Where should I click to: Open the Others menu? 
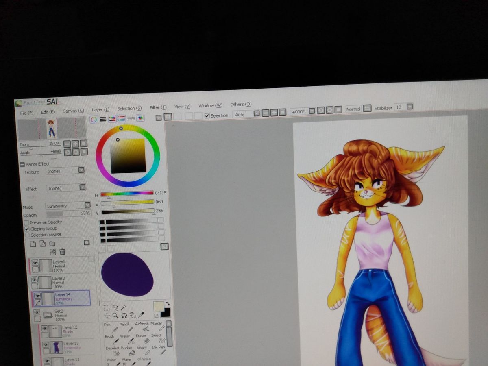click(x=241, y=105)
